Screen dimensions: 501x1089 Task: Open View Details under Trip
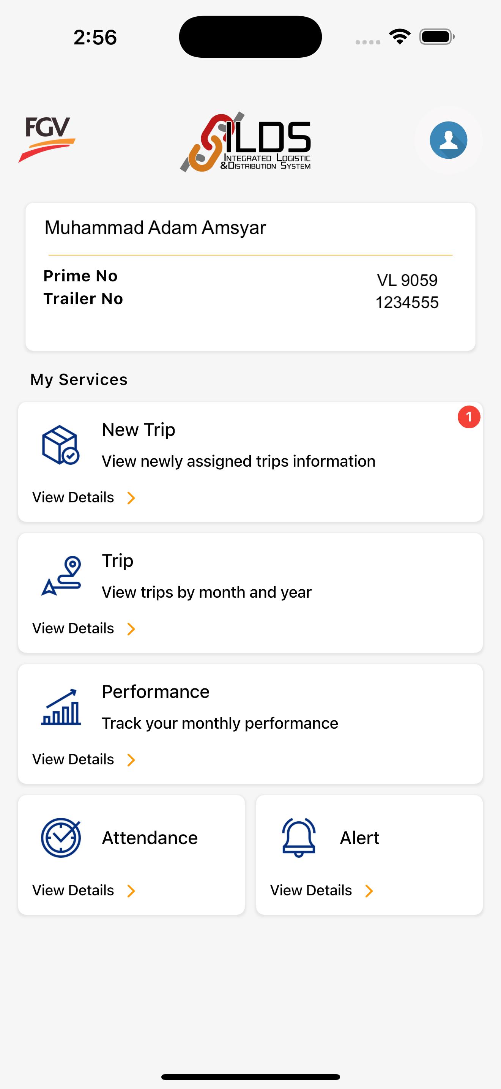[73, 628]
